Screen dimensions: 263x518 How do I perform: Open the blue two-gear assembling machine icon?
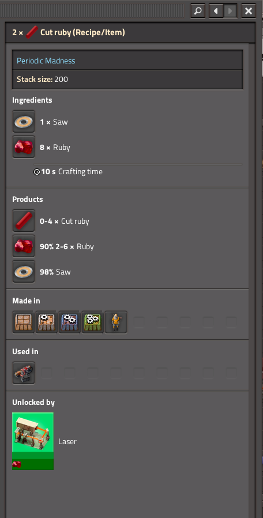point(70,322)
